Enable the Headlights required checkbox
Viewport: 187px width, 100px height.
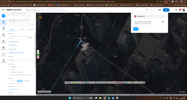coord(9,72)
